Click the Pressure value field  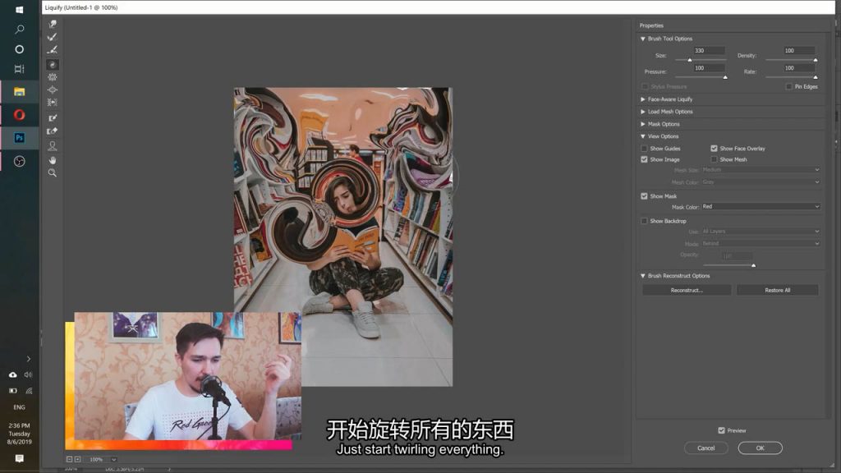709,68
